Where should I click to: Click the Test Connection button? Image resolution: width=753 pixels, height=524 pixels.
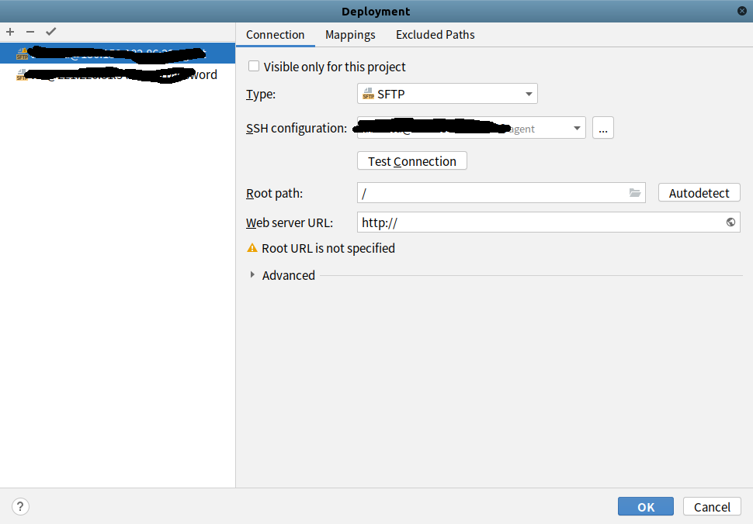click(411, 161)
